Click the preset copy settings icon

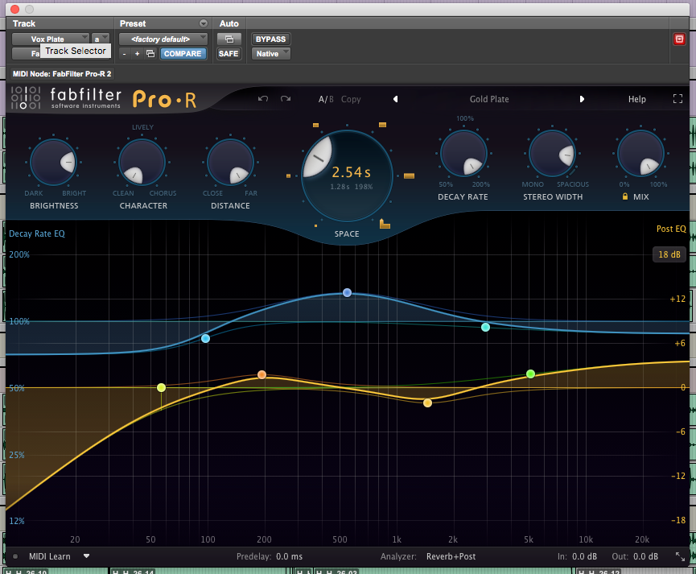point(150,54)
